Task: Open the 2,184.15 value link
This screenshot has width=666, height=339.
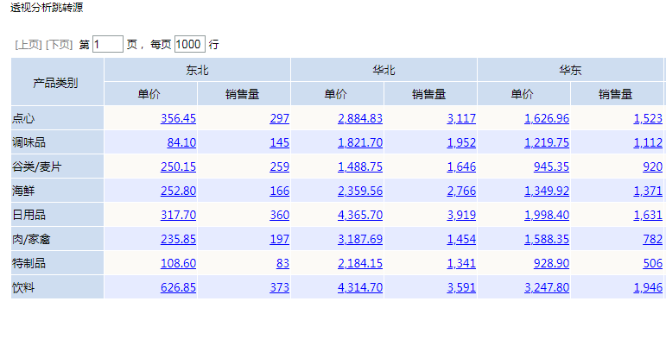Action: [360, 263]
